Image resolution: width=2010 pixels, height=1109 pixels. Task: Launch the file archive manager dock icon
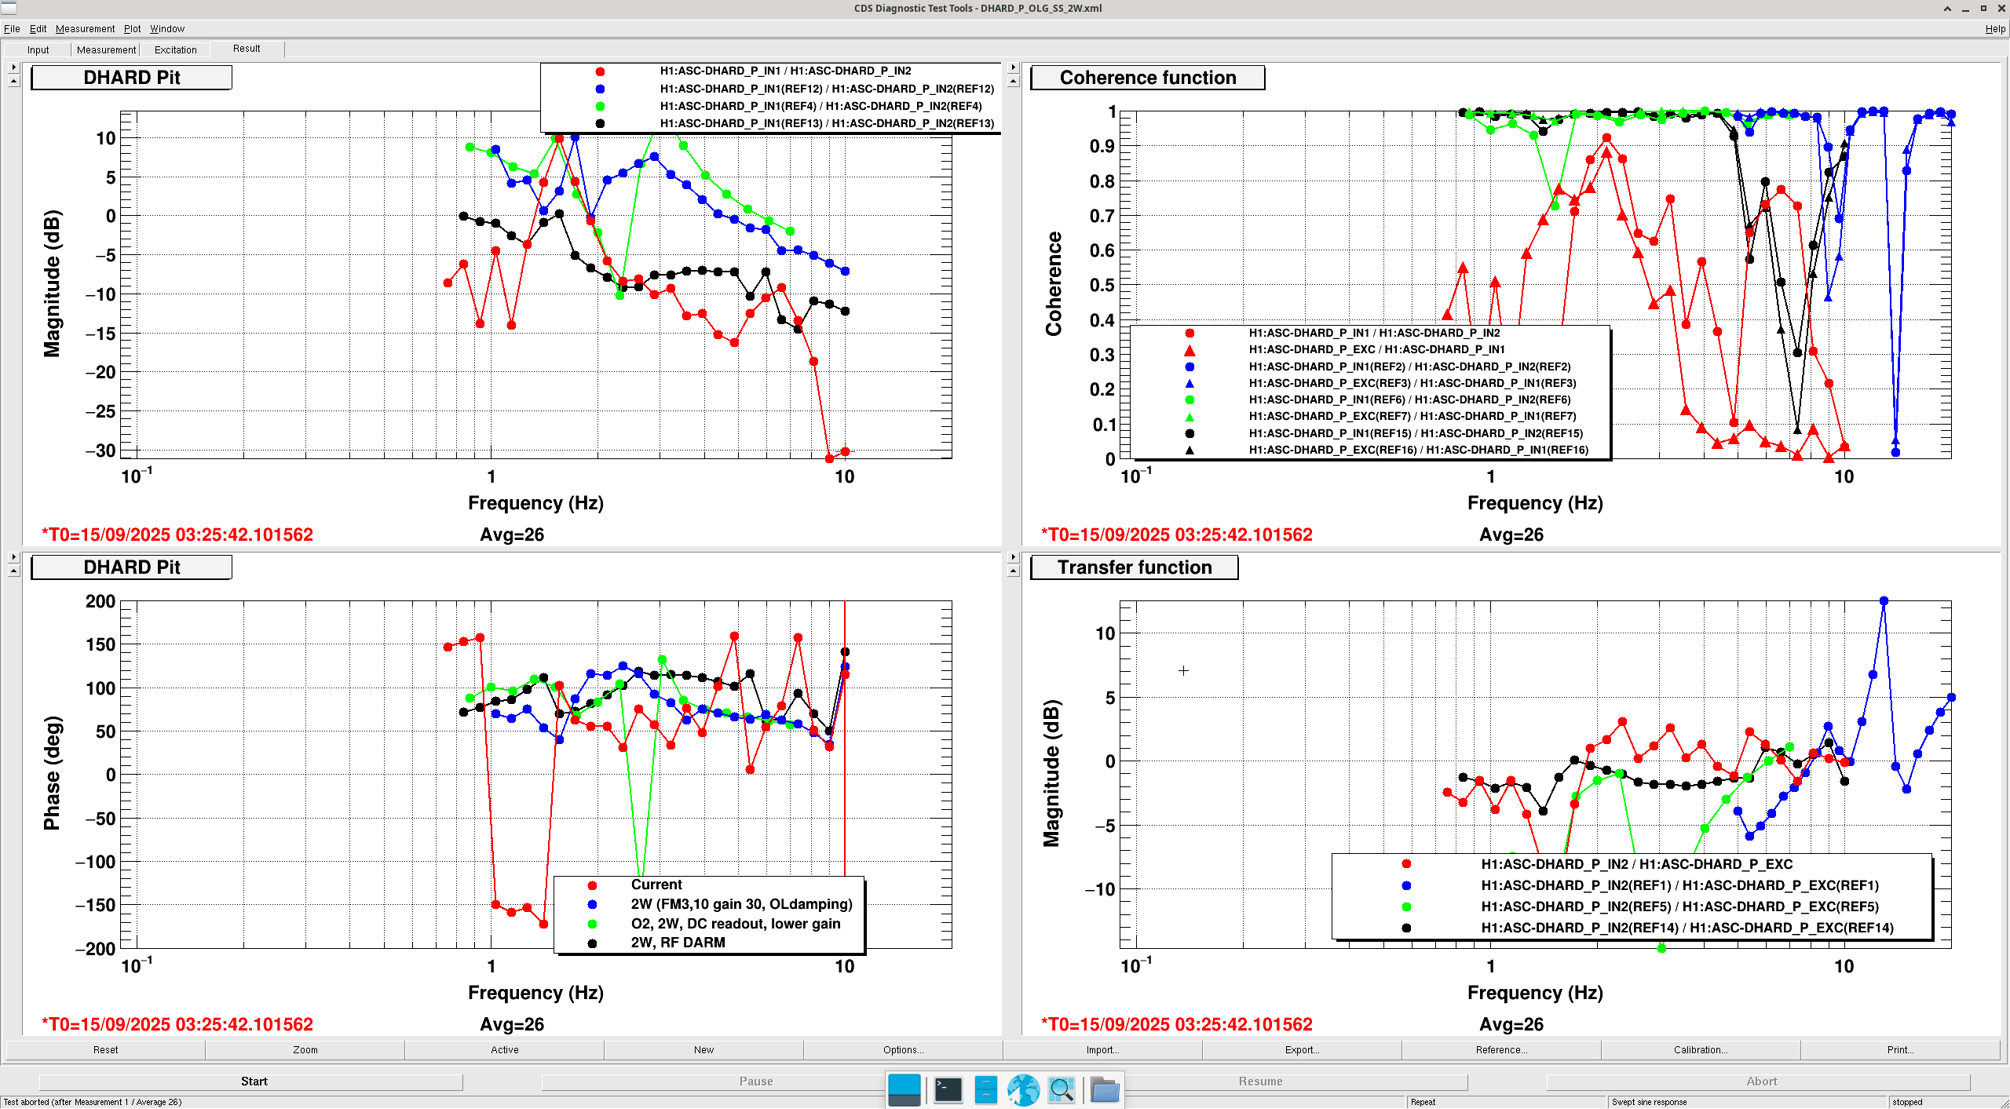985,1090
